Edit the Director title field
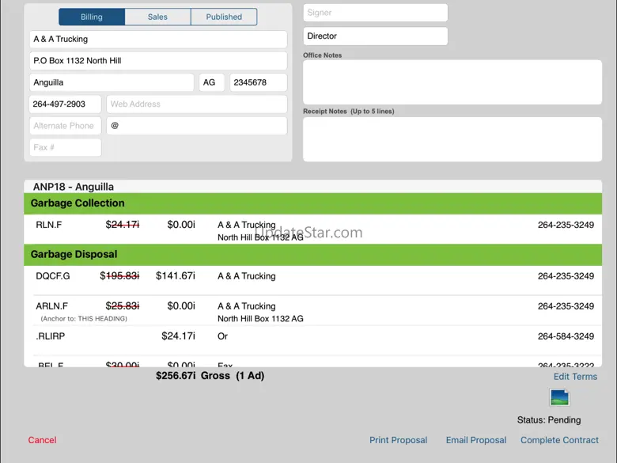The width and height of the screenshot is (617, 463). click(x=376, y=36)
